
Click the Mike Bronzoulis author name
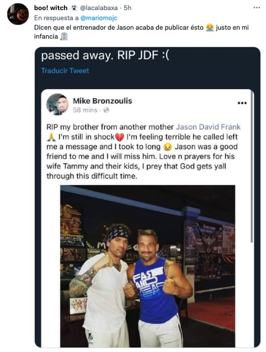point(103,101)
